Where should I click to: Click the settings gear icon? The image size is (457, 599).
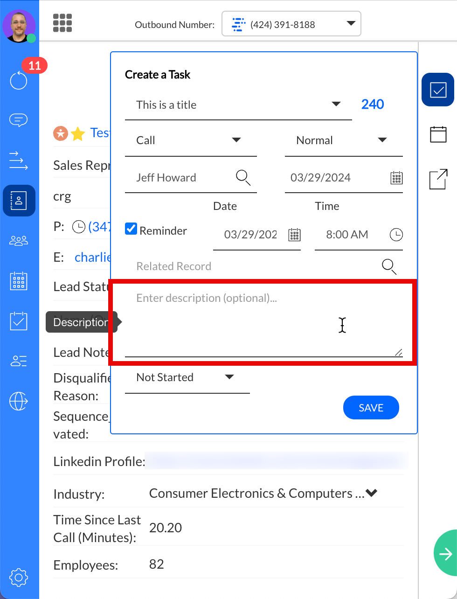[x=19, y=577]
